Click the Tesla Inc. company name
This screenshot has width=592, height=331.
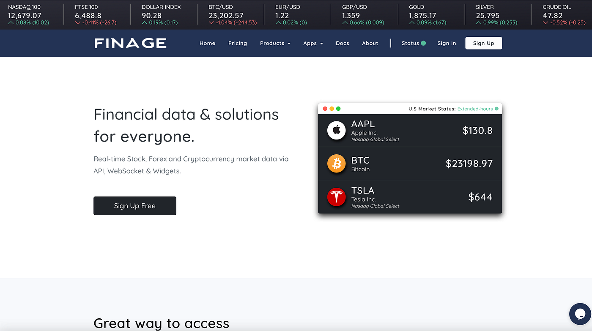(x=364, y=199)
